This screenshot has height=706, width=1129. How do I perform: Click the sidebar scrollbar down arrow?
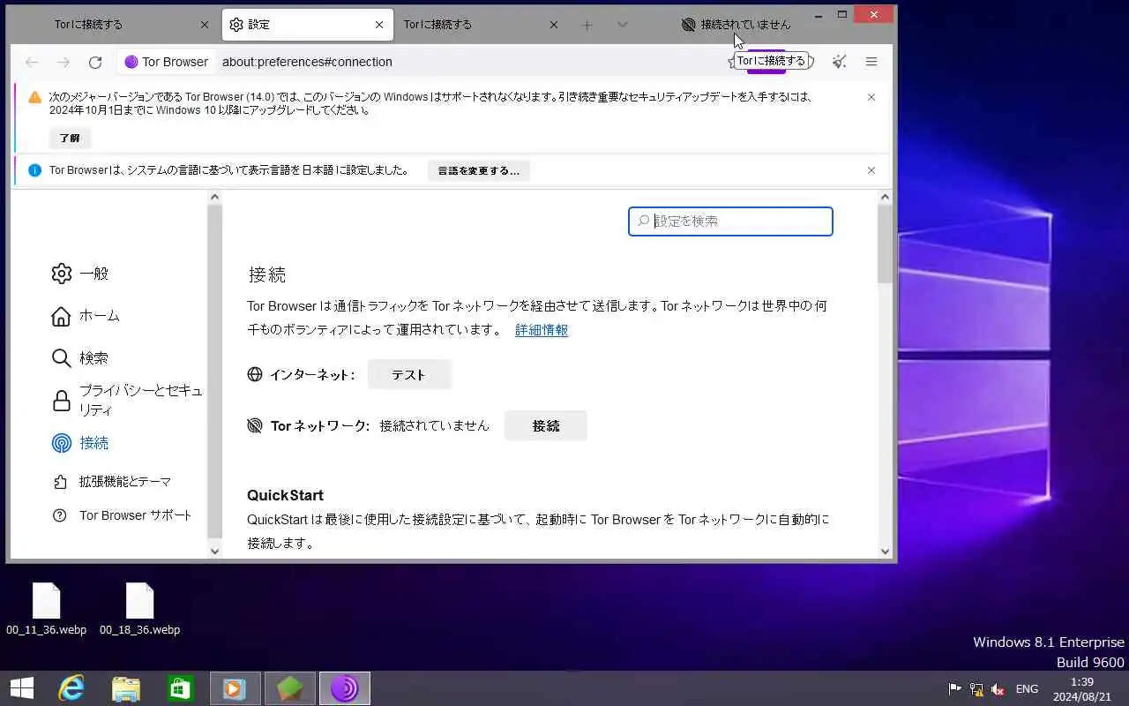point(214,551)
